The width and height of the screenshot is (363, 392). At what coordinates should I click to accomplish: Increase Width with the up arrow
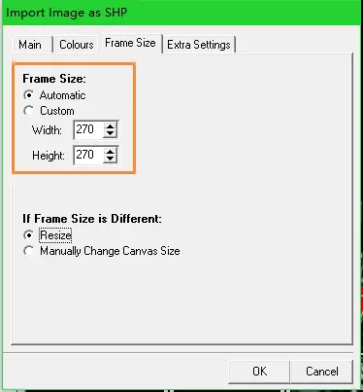coord(111,126)
